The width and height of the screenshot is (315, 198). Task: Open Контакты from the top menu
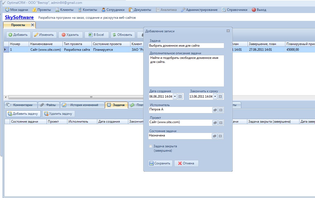88,9
